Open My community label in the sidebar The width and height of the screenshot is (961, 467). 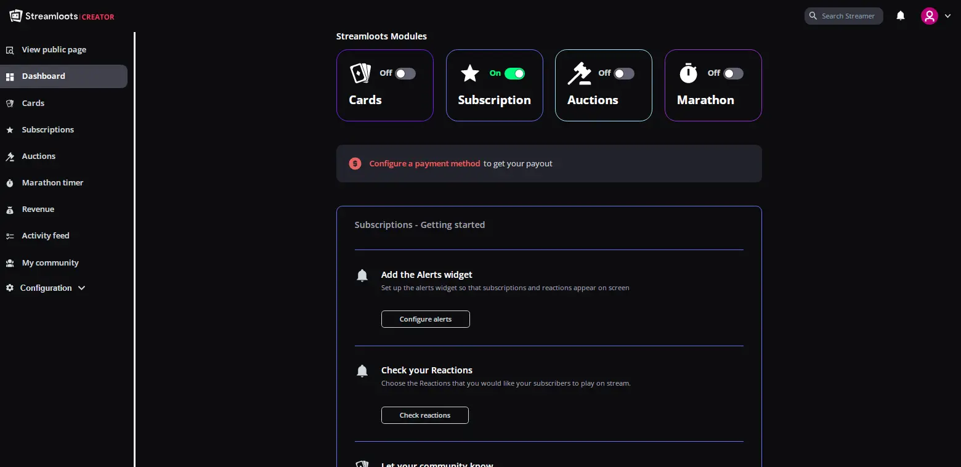(51, 263)
